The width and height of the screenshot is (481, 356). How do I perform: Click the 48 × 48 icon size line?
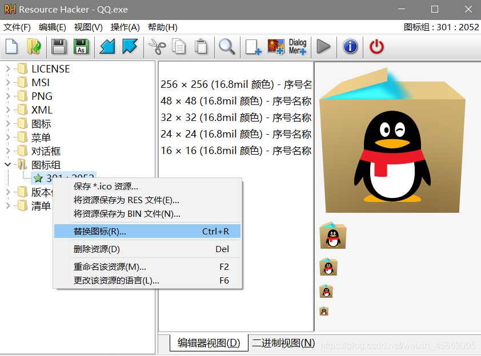[x=236, y=101]
